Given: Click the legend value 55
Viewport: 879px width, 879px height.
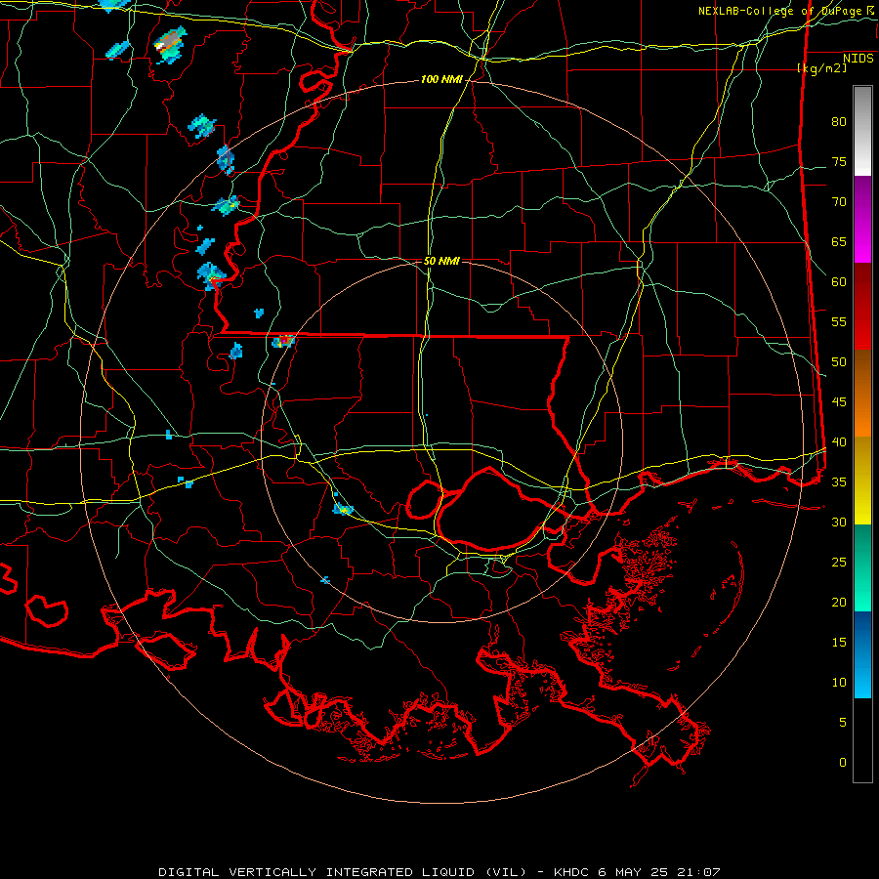Looking at the screenshot, I should [839, 321].
